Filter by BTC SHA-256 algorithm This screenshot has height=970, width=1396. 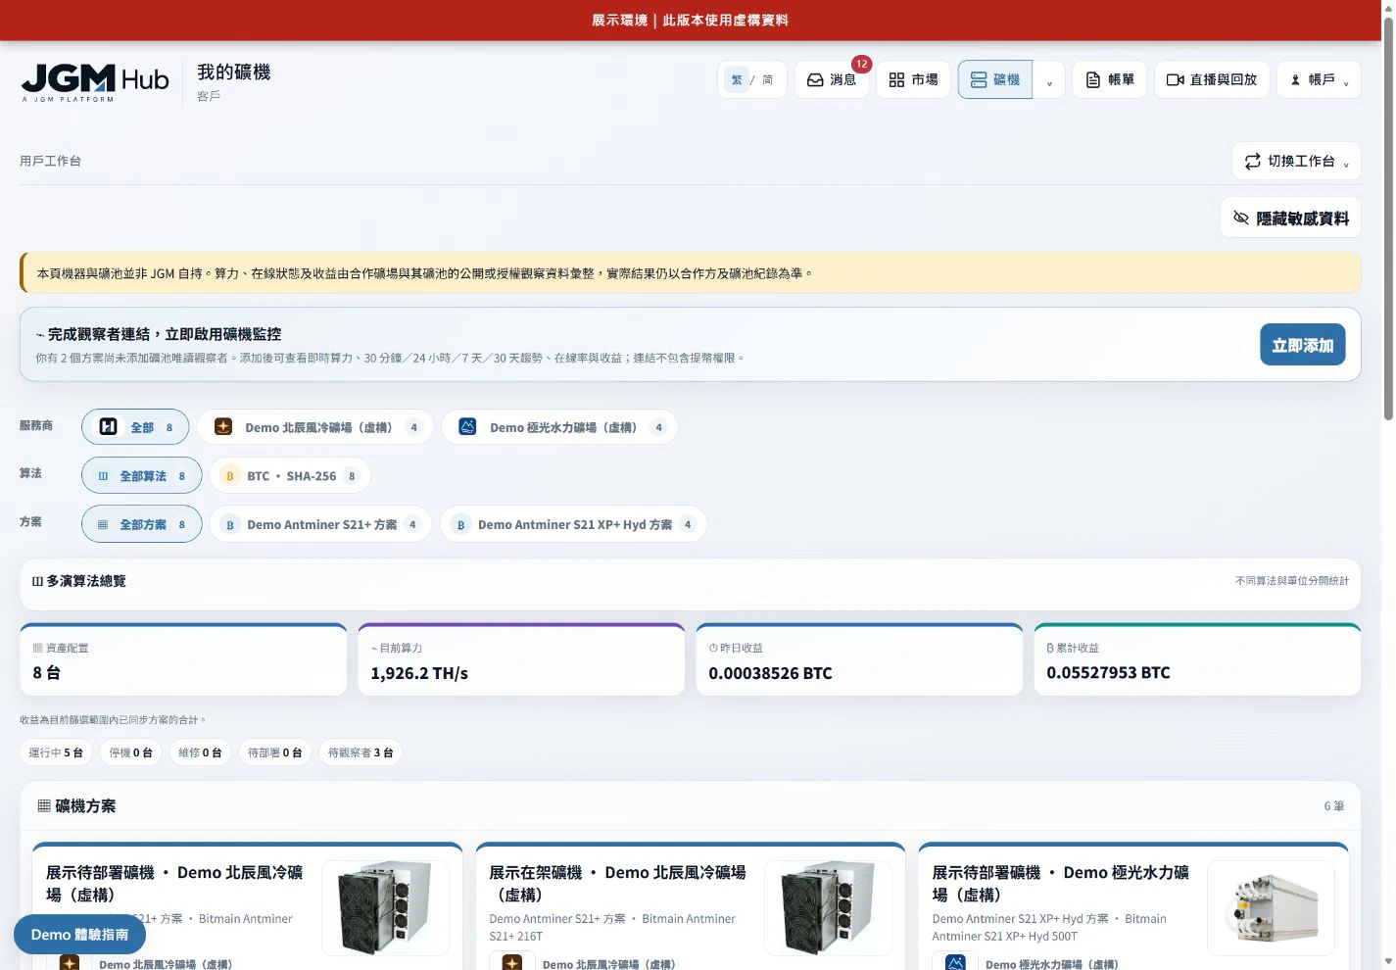tap(290, 475)
